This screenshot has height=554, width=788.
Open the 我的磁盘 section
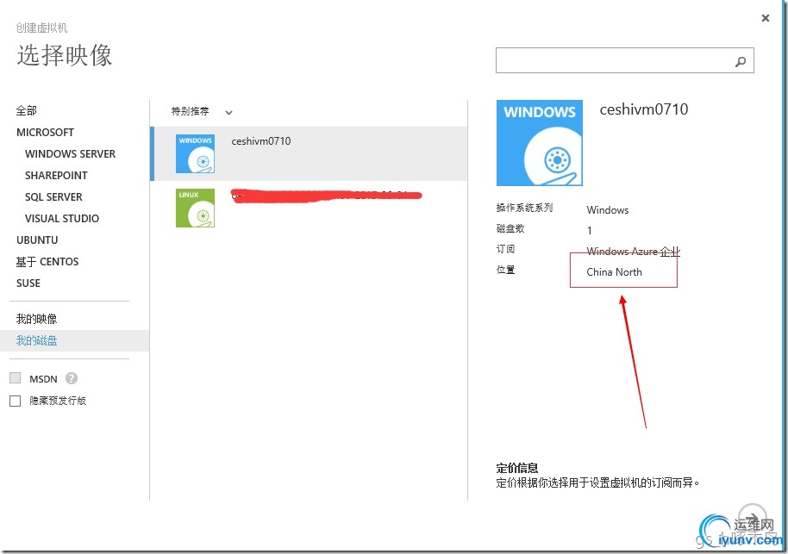point(37,340)
